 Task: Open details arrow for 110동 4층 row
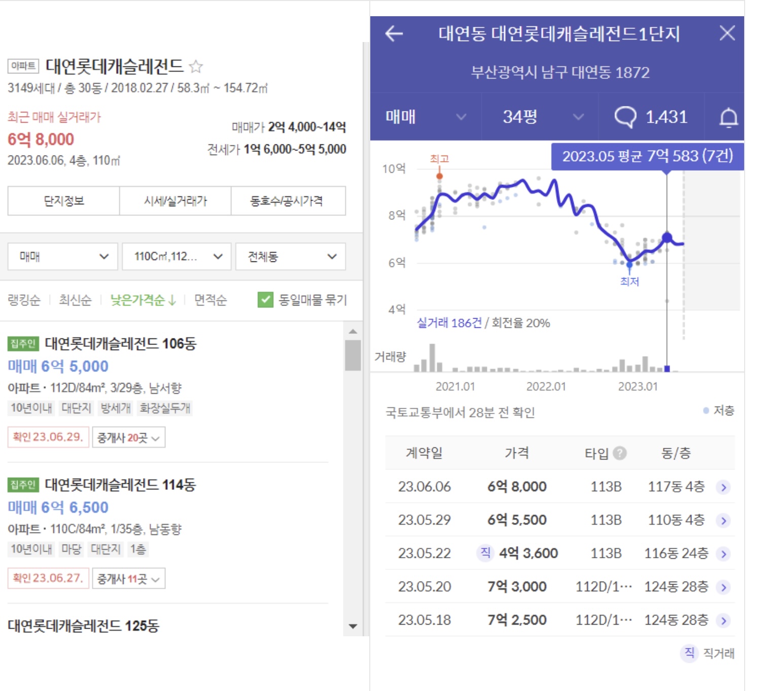pos(724,521)
